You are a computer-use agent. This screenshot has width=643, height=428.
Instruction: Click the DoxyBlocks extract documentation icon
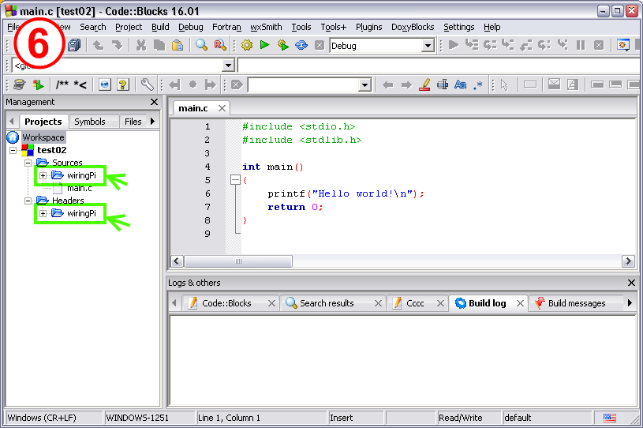coord(38,85)
